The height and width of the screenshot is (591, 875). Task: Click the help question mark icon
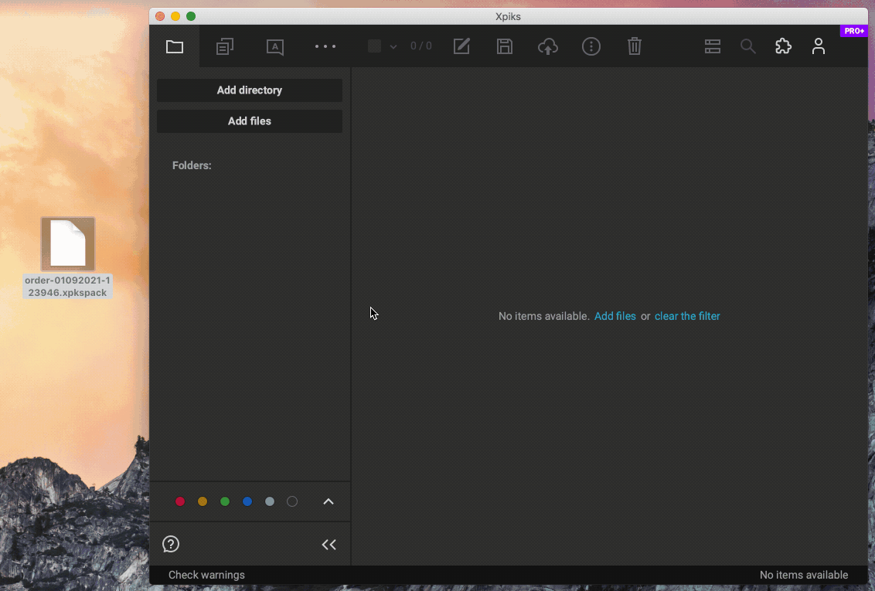171,544
